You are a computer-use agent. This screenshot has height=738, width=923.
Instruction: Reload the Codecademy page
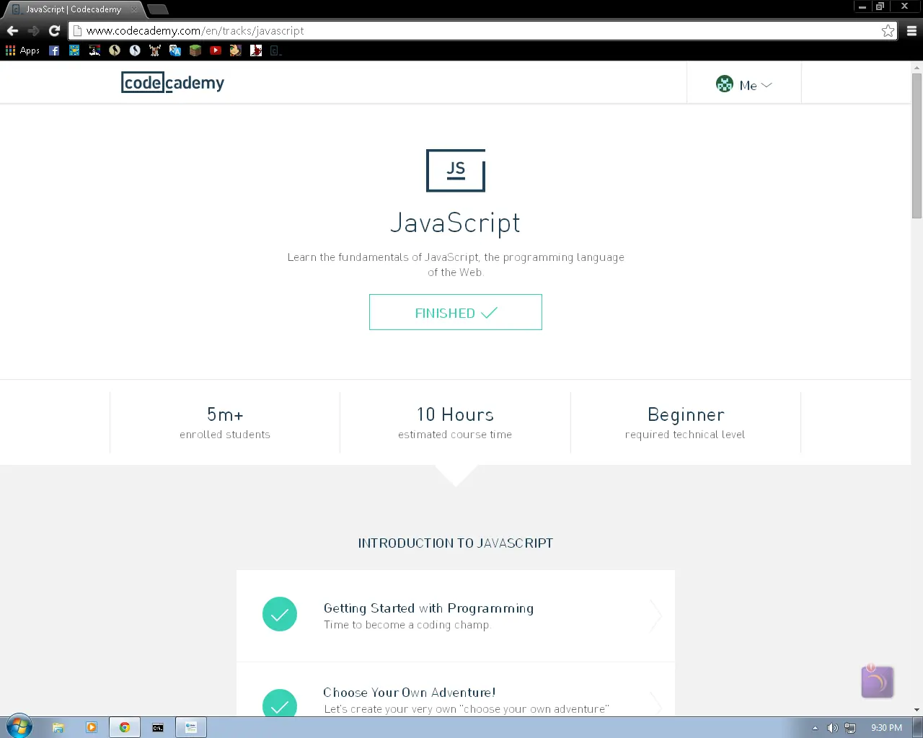click(54, 31)
